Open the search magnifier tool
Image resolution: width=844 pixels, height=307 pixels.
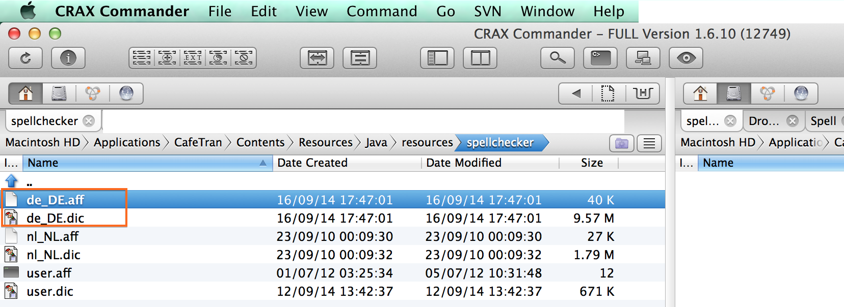(558, 58)
